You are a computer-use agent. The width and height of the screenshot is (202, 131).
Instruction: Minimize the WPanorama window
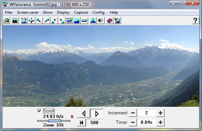173,3
